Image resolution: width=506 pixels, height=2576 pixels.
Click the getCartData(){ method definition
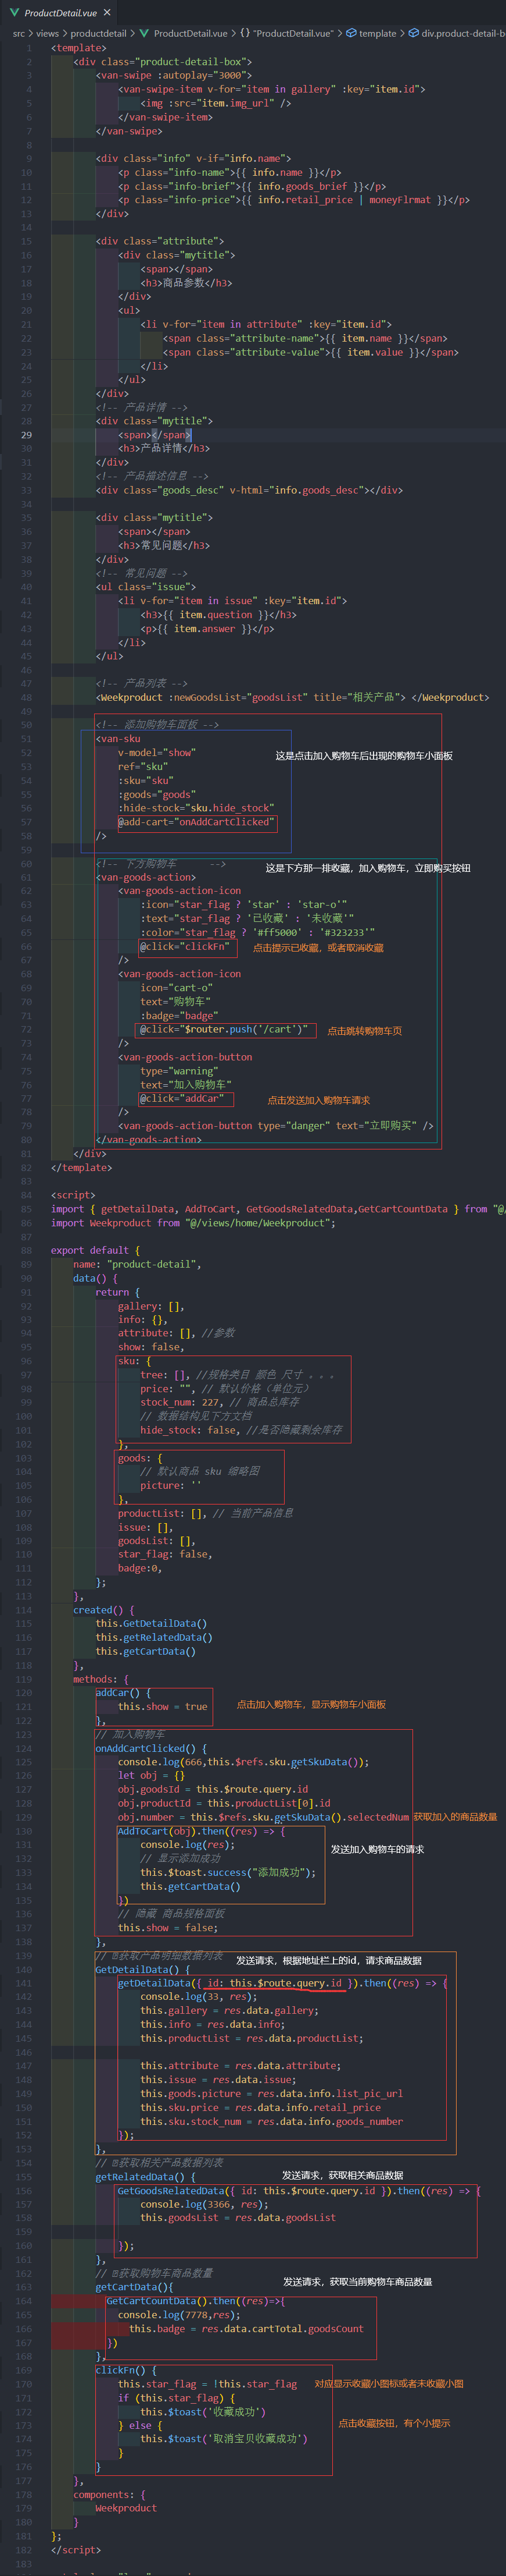tap(135, 2286)
